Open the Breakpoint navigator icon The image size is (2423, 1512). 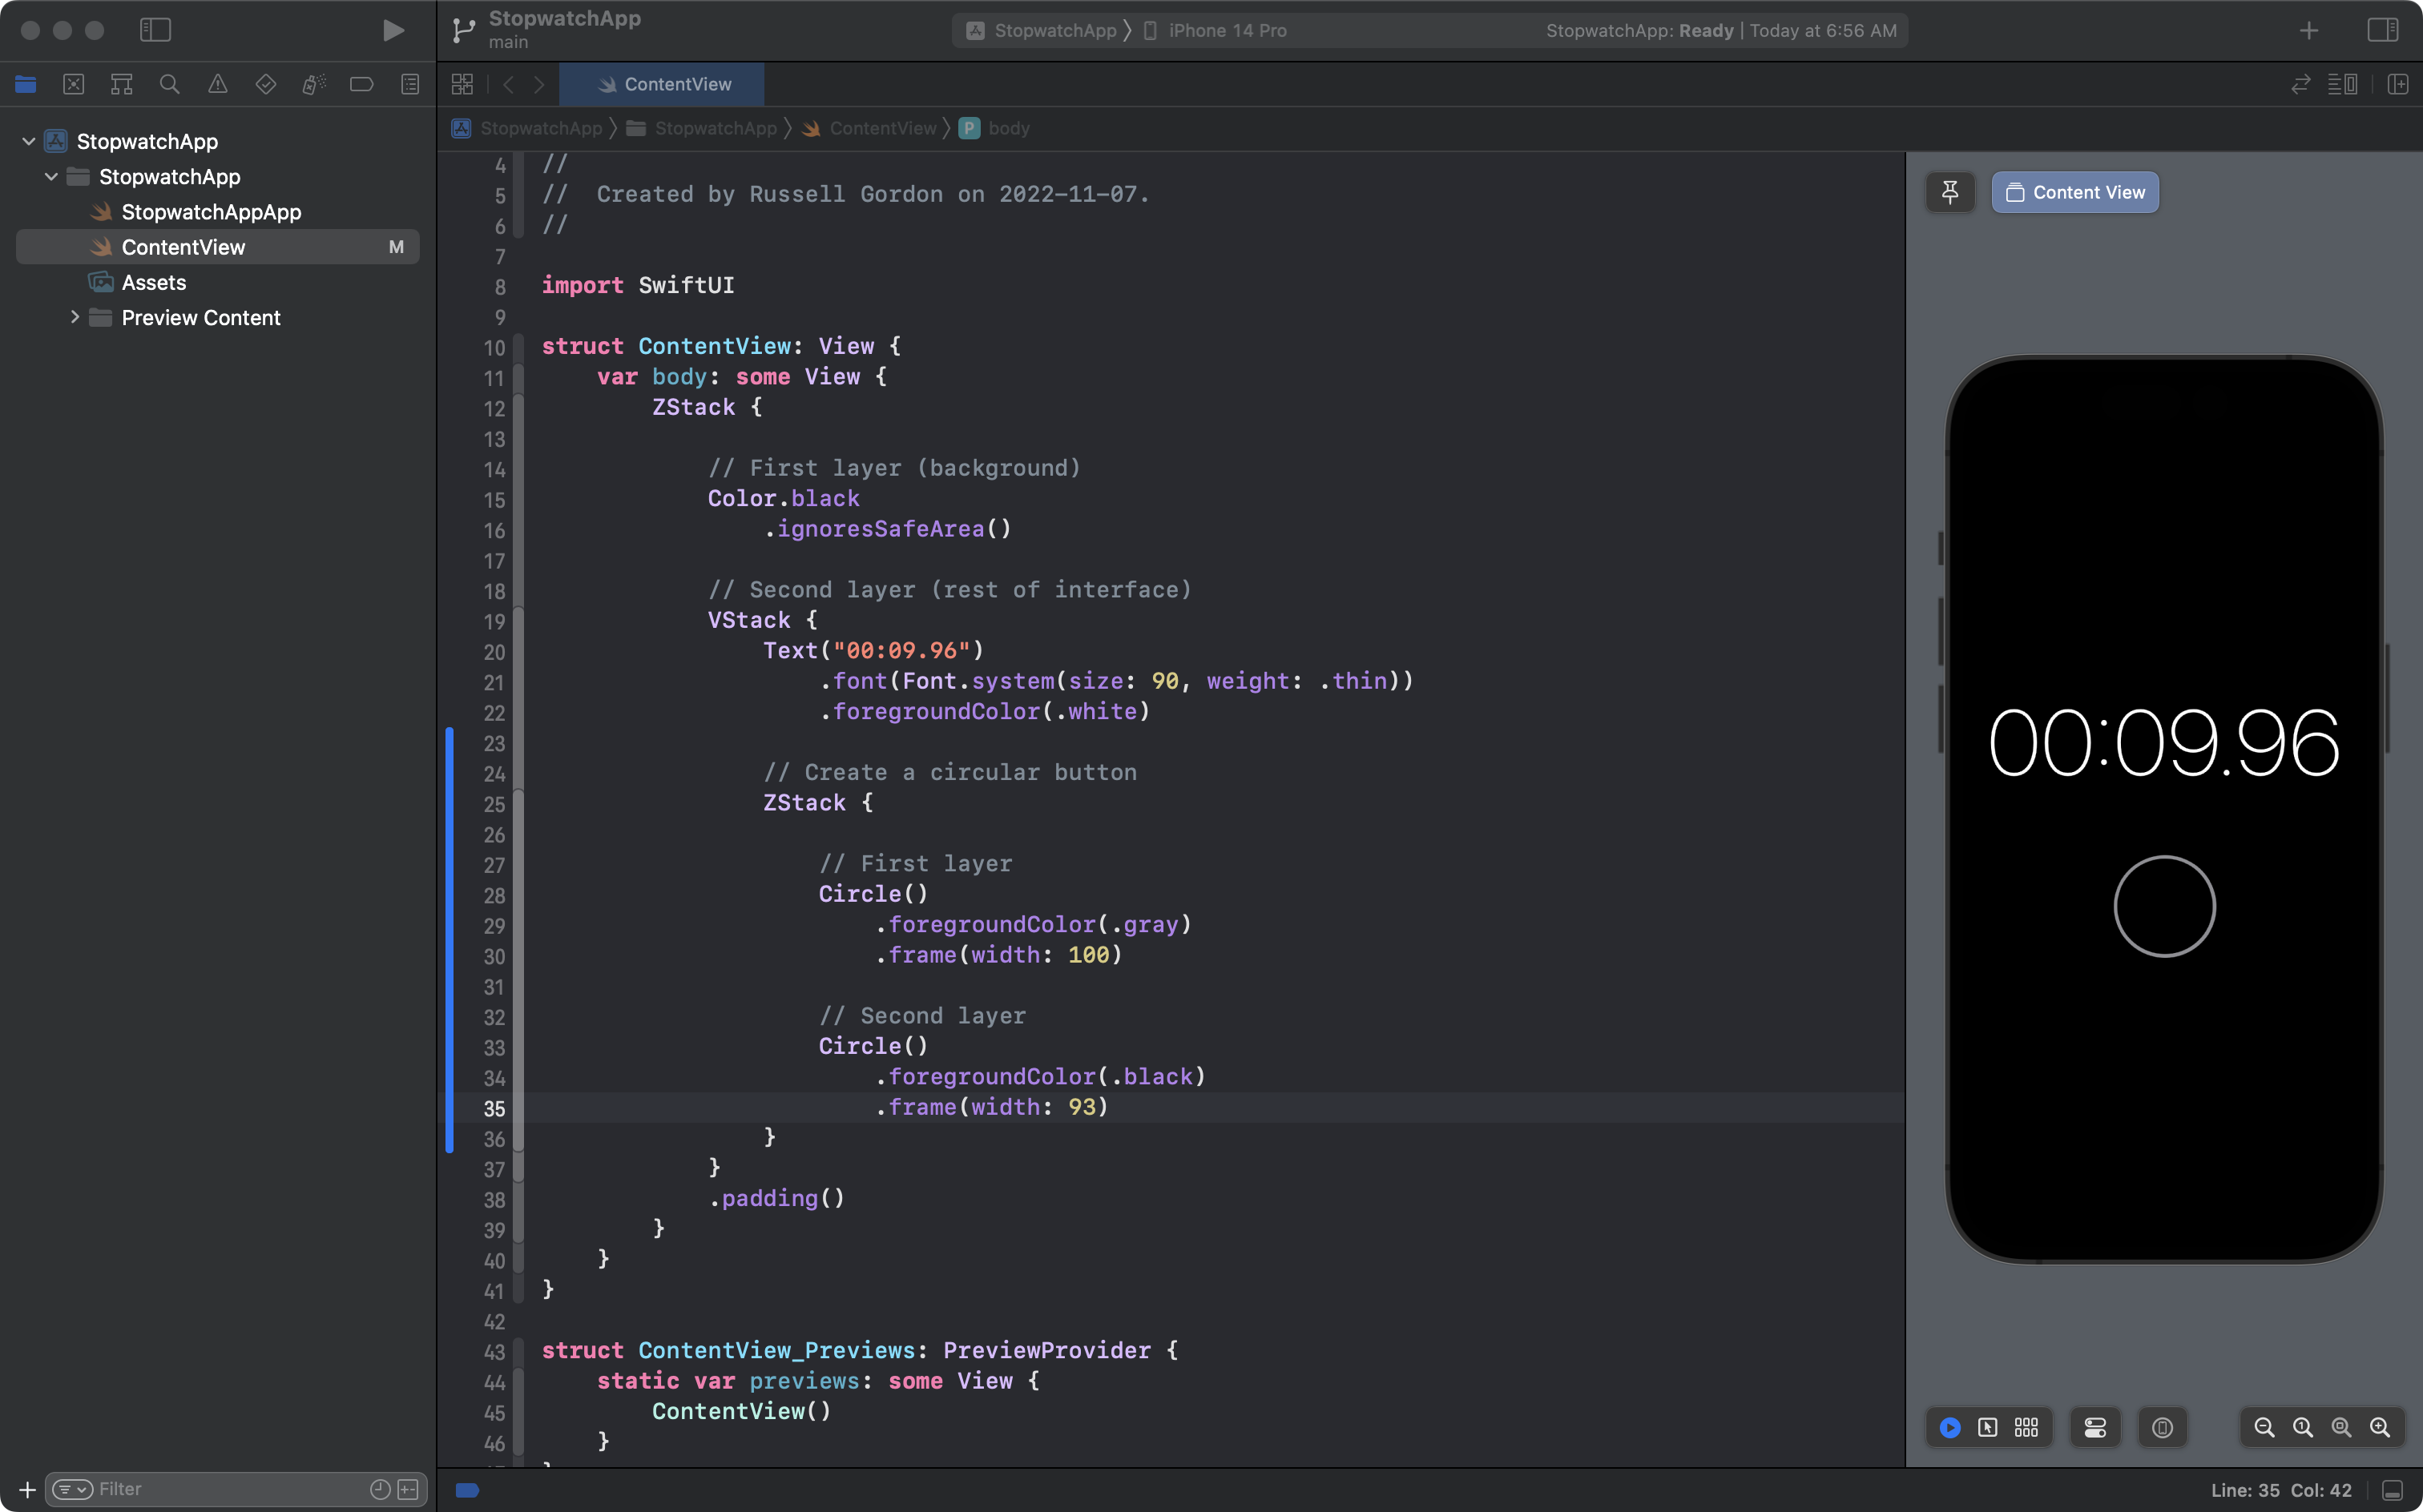coord(361,84)
